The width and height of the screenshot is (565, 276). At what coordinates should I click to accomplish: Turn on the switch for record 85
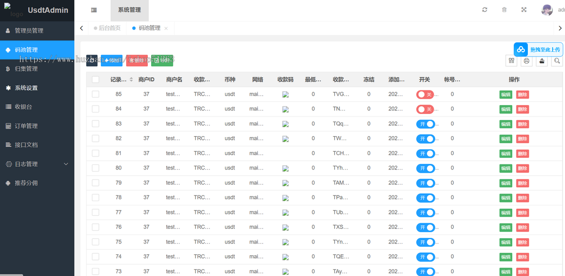425,94
